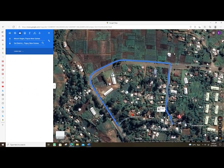This screenshot has width=224, height=168.
Task: Pick up the Street View pegman
Action: (x=220, y=138)
